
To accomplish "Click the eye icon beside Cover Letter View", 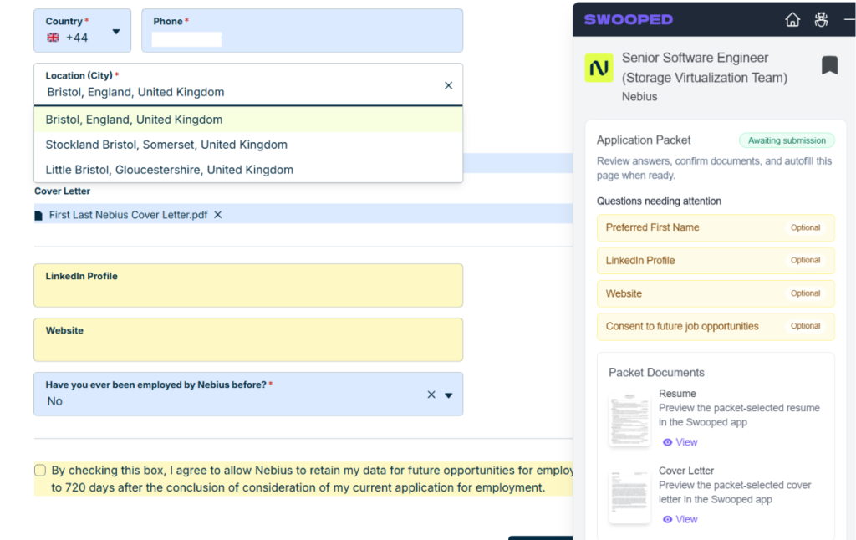I will pos(667,519).
